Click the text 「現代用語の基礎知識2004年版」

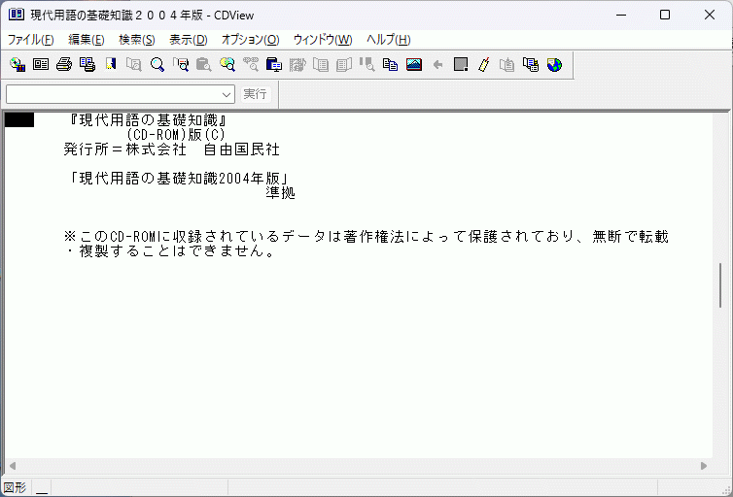point(179,179)
